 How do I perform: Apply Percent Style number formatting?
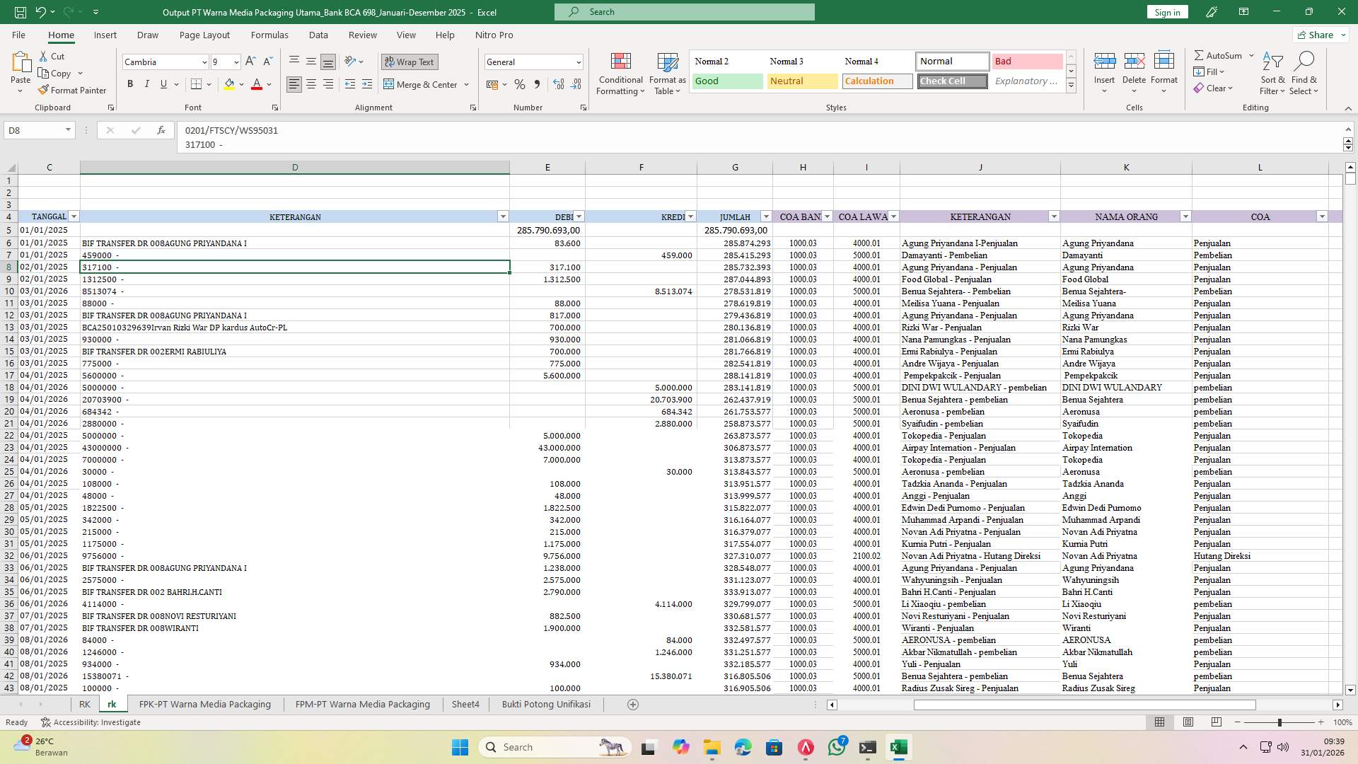520,84
